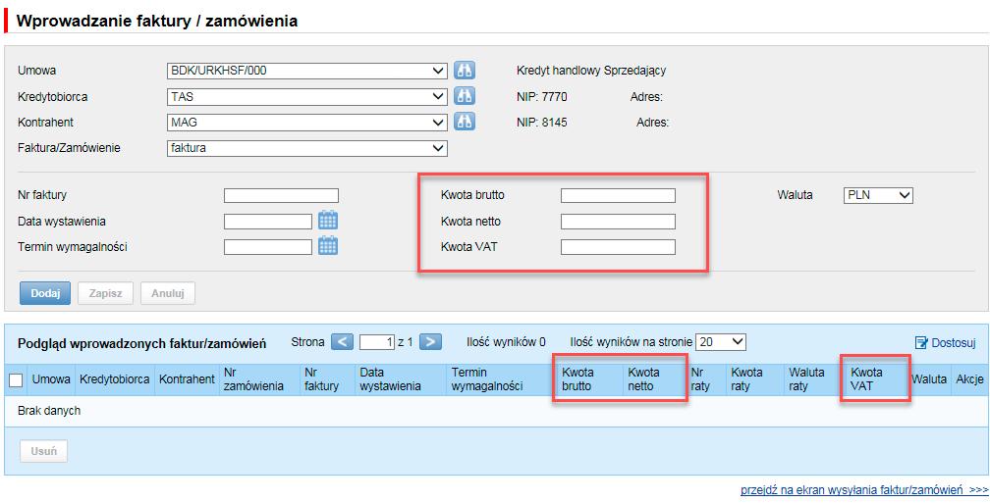This screenshot has width=990, height=503.
Task: Follow link przejdź na ekran wysyłania faktur/zamówień
Action: pyautogui.click(x=864, y=490)
